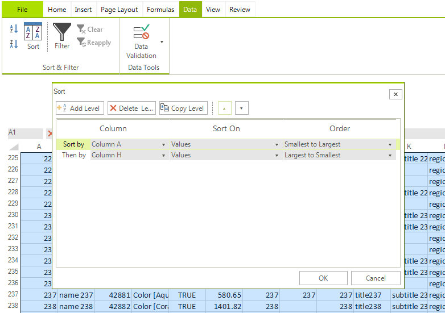Select the Data ribbon tab
The image size is (445, 313).
coord(190,9)
